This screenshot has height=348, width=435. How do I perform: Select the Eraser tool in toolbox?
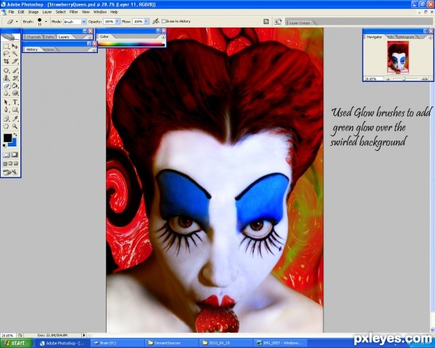[x=6, y=86]
